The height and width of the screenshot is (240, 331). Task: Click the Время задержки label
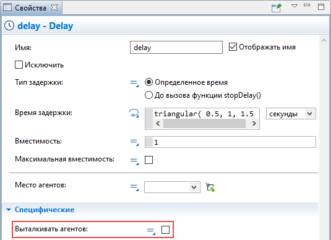tap(43, 113)
